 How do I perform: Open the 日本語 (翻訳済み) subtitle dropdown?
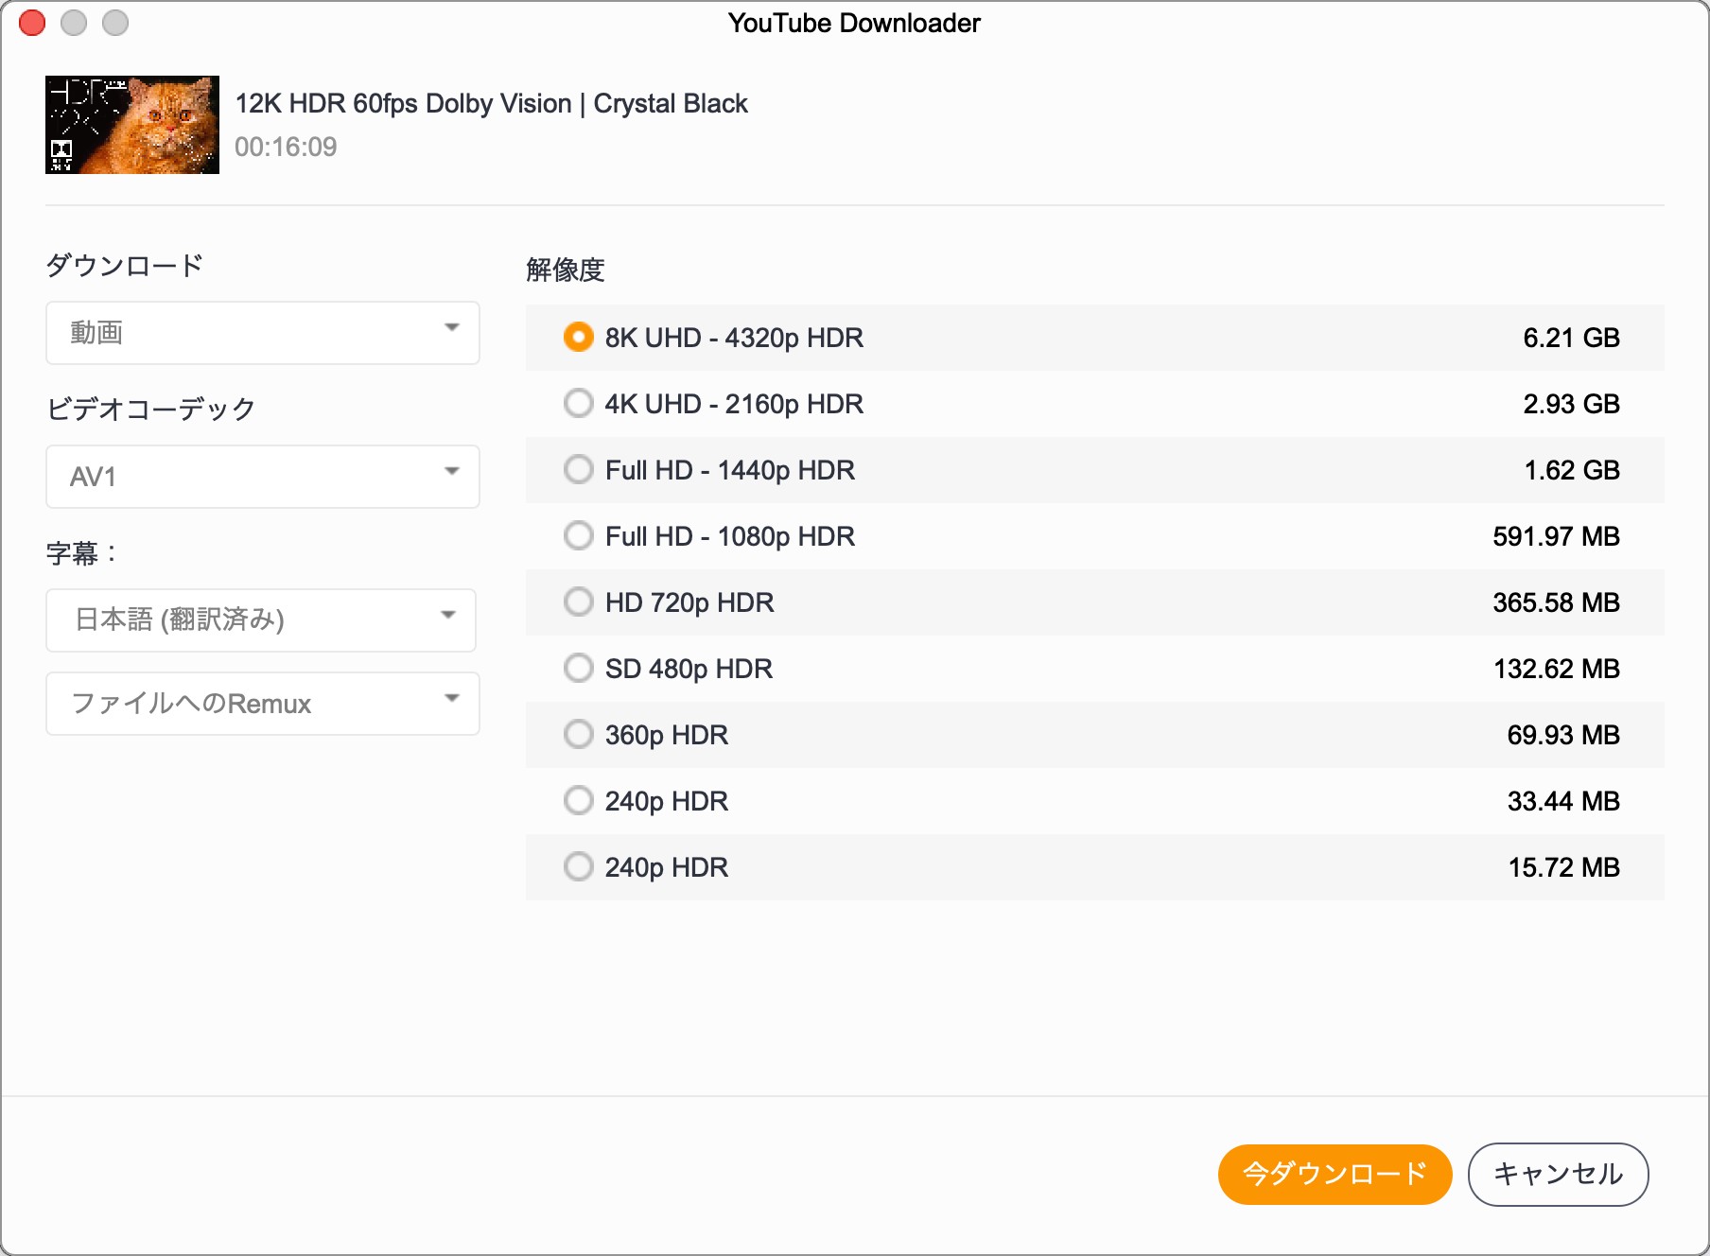click(260, 620)
